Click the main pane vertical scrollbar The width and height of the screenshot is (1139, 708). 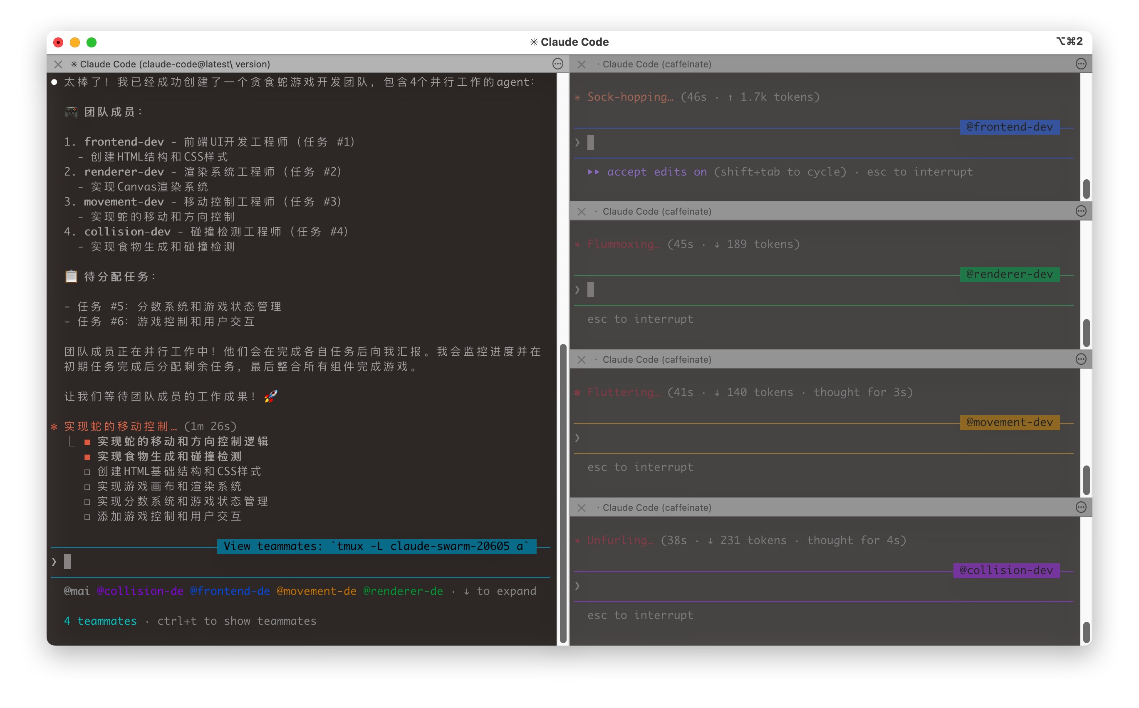[x=563, y=494]
